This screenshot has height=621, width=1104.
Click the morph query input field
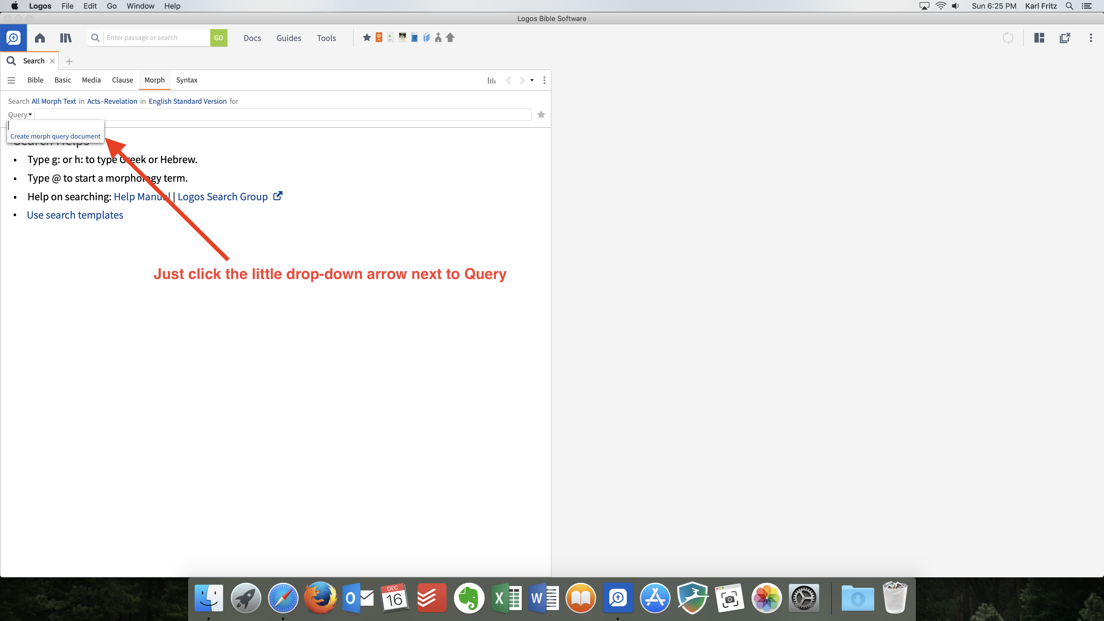pos(283,115)
